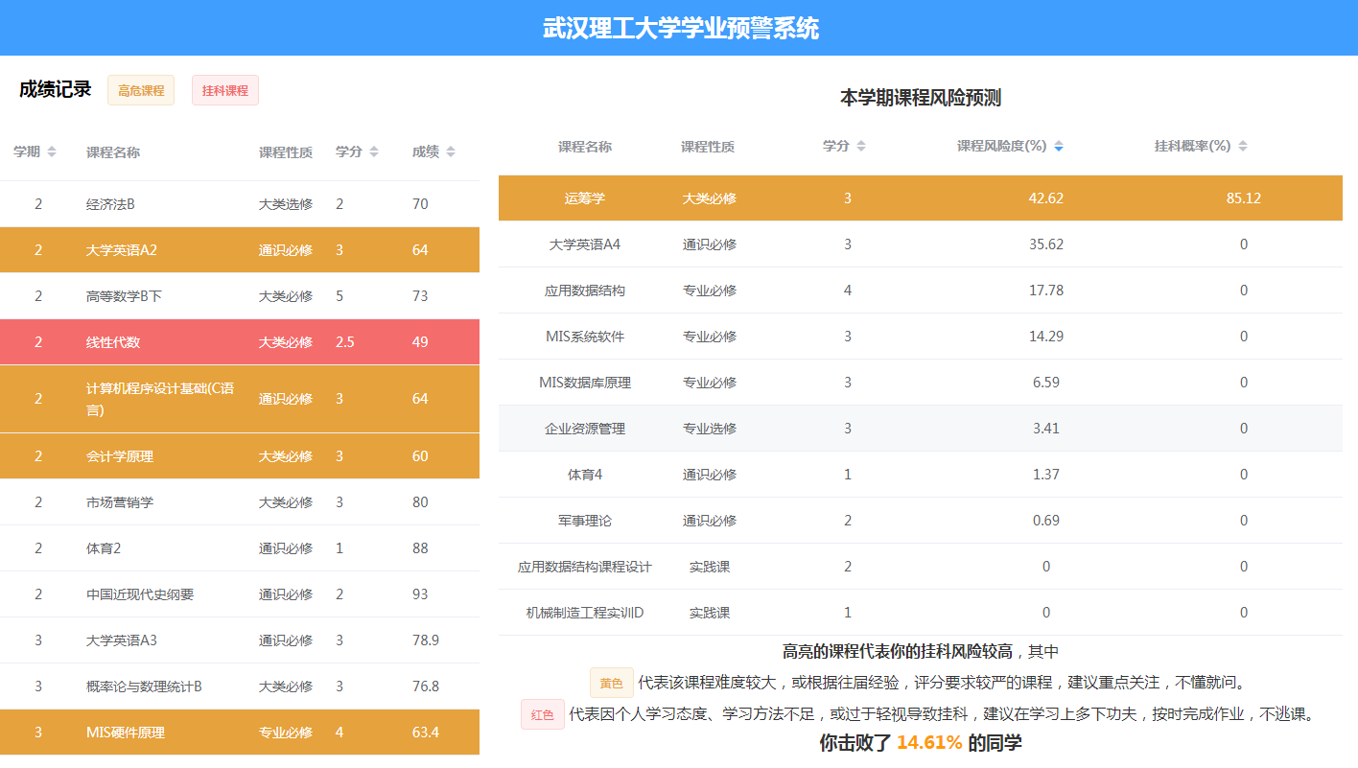Select the 高危课程 tag filter

pos(141,90)
